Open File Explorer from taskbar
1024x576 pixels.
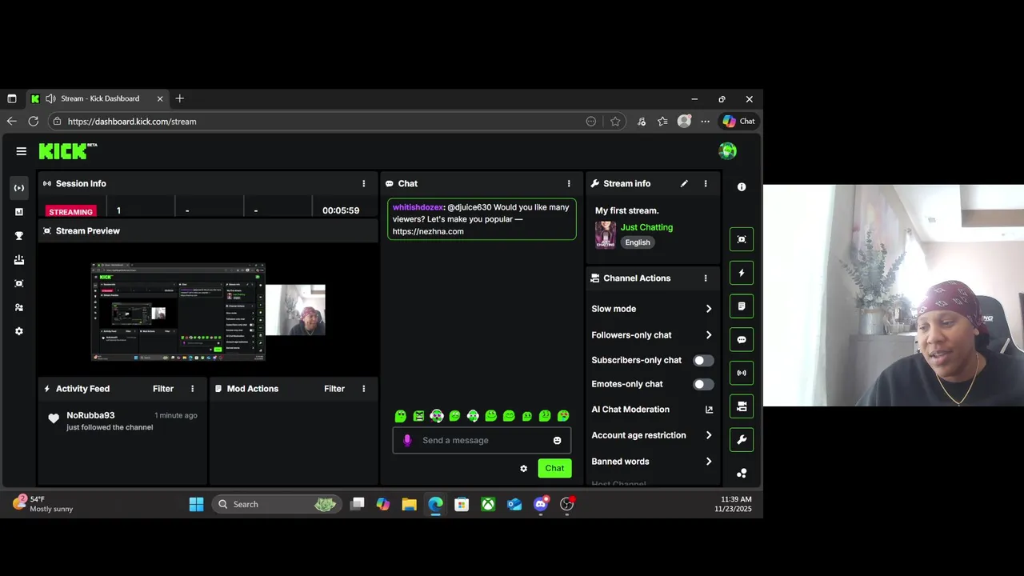tap(409, 504)
